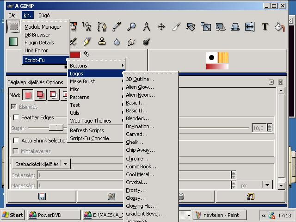Select the Rectangle Select tool
Viewport: 296px width, 222px height.
coord(13,27)
